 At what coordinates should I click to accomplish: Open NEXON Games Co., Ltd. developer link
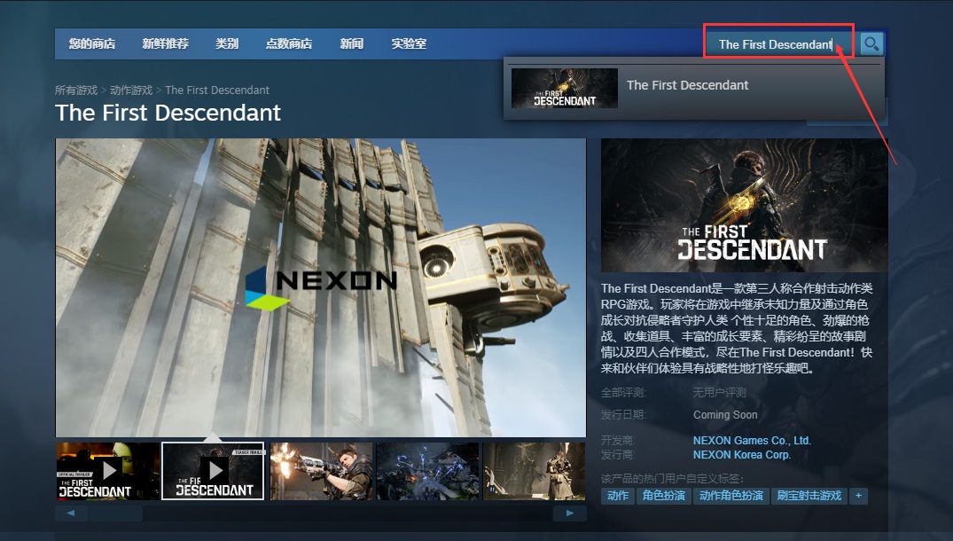coord(752,440)
